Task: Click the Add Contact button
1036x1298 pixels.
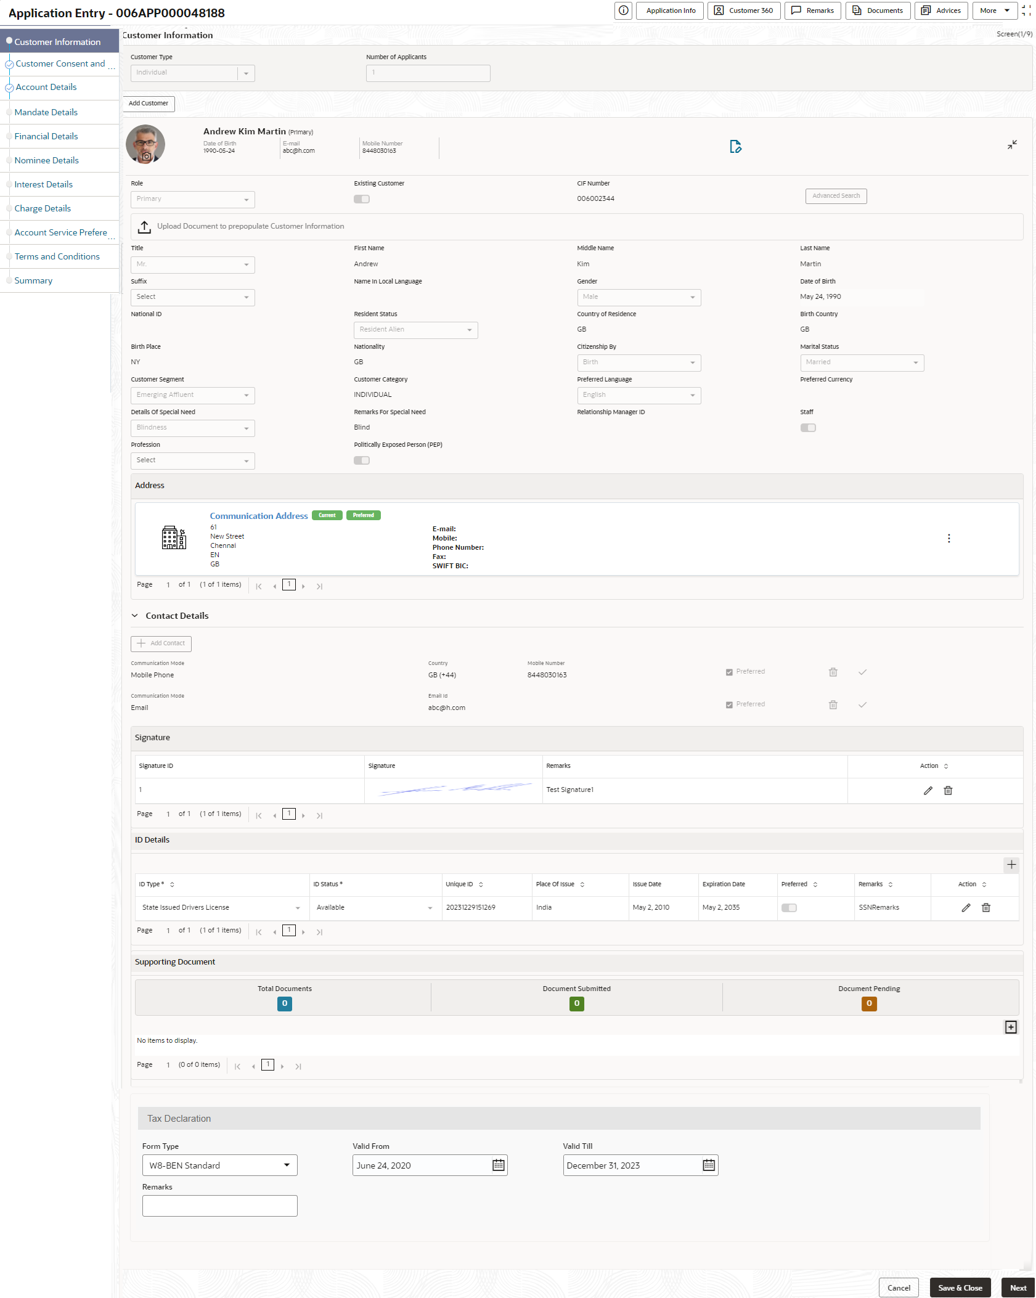Action: (161, 643)
